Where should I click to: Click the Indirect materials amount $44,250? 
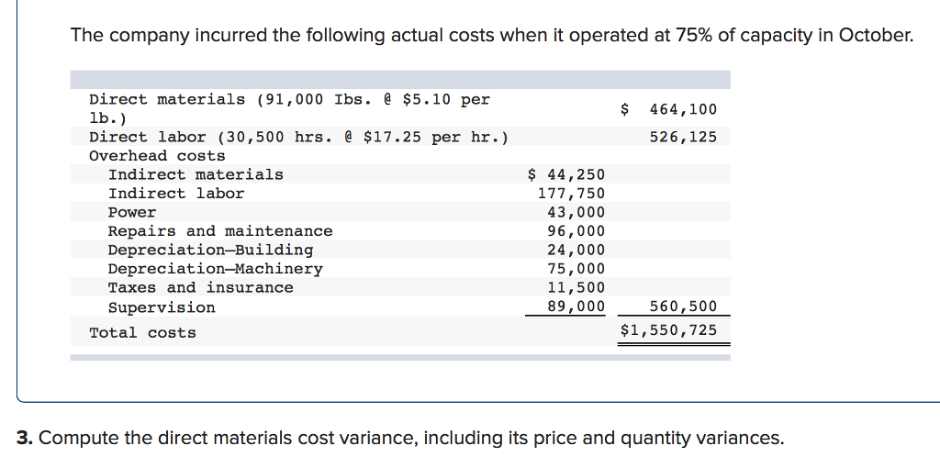point(566,175)
